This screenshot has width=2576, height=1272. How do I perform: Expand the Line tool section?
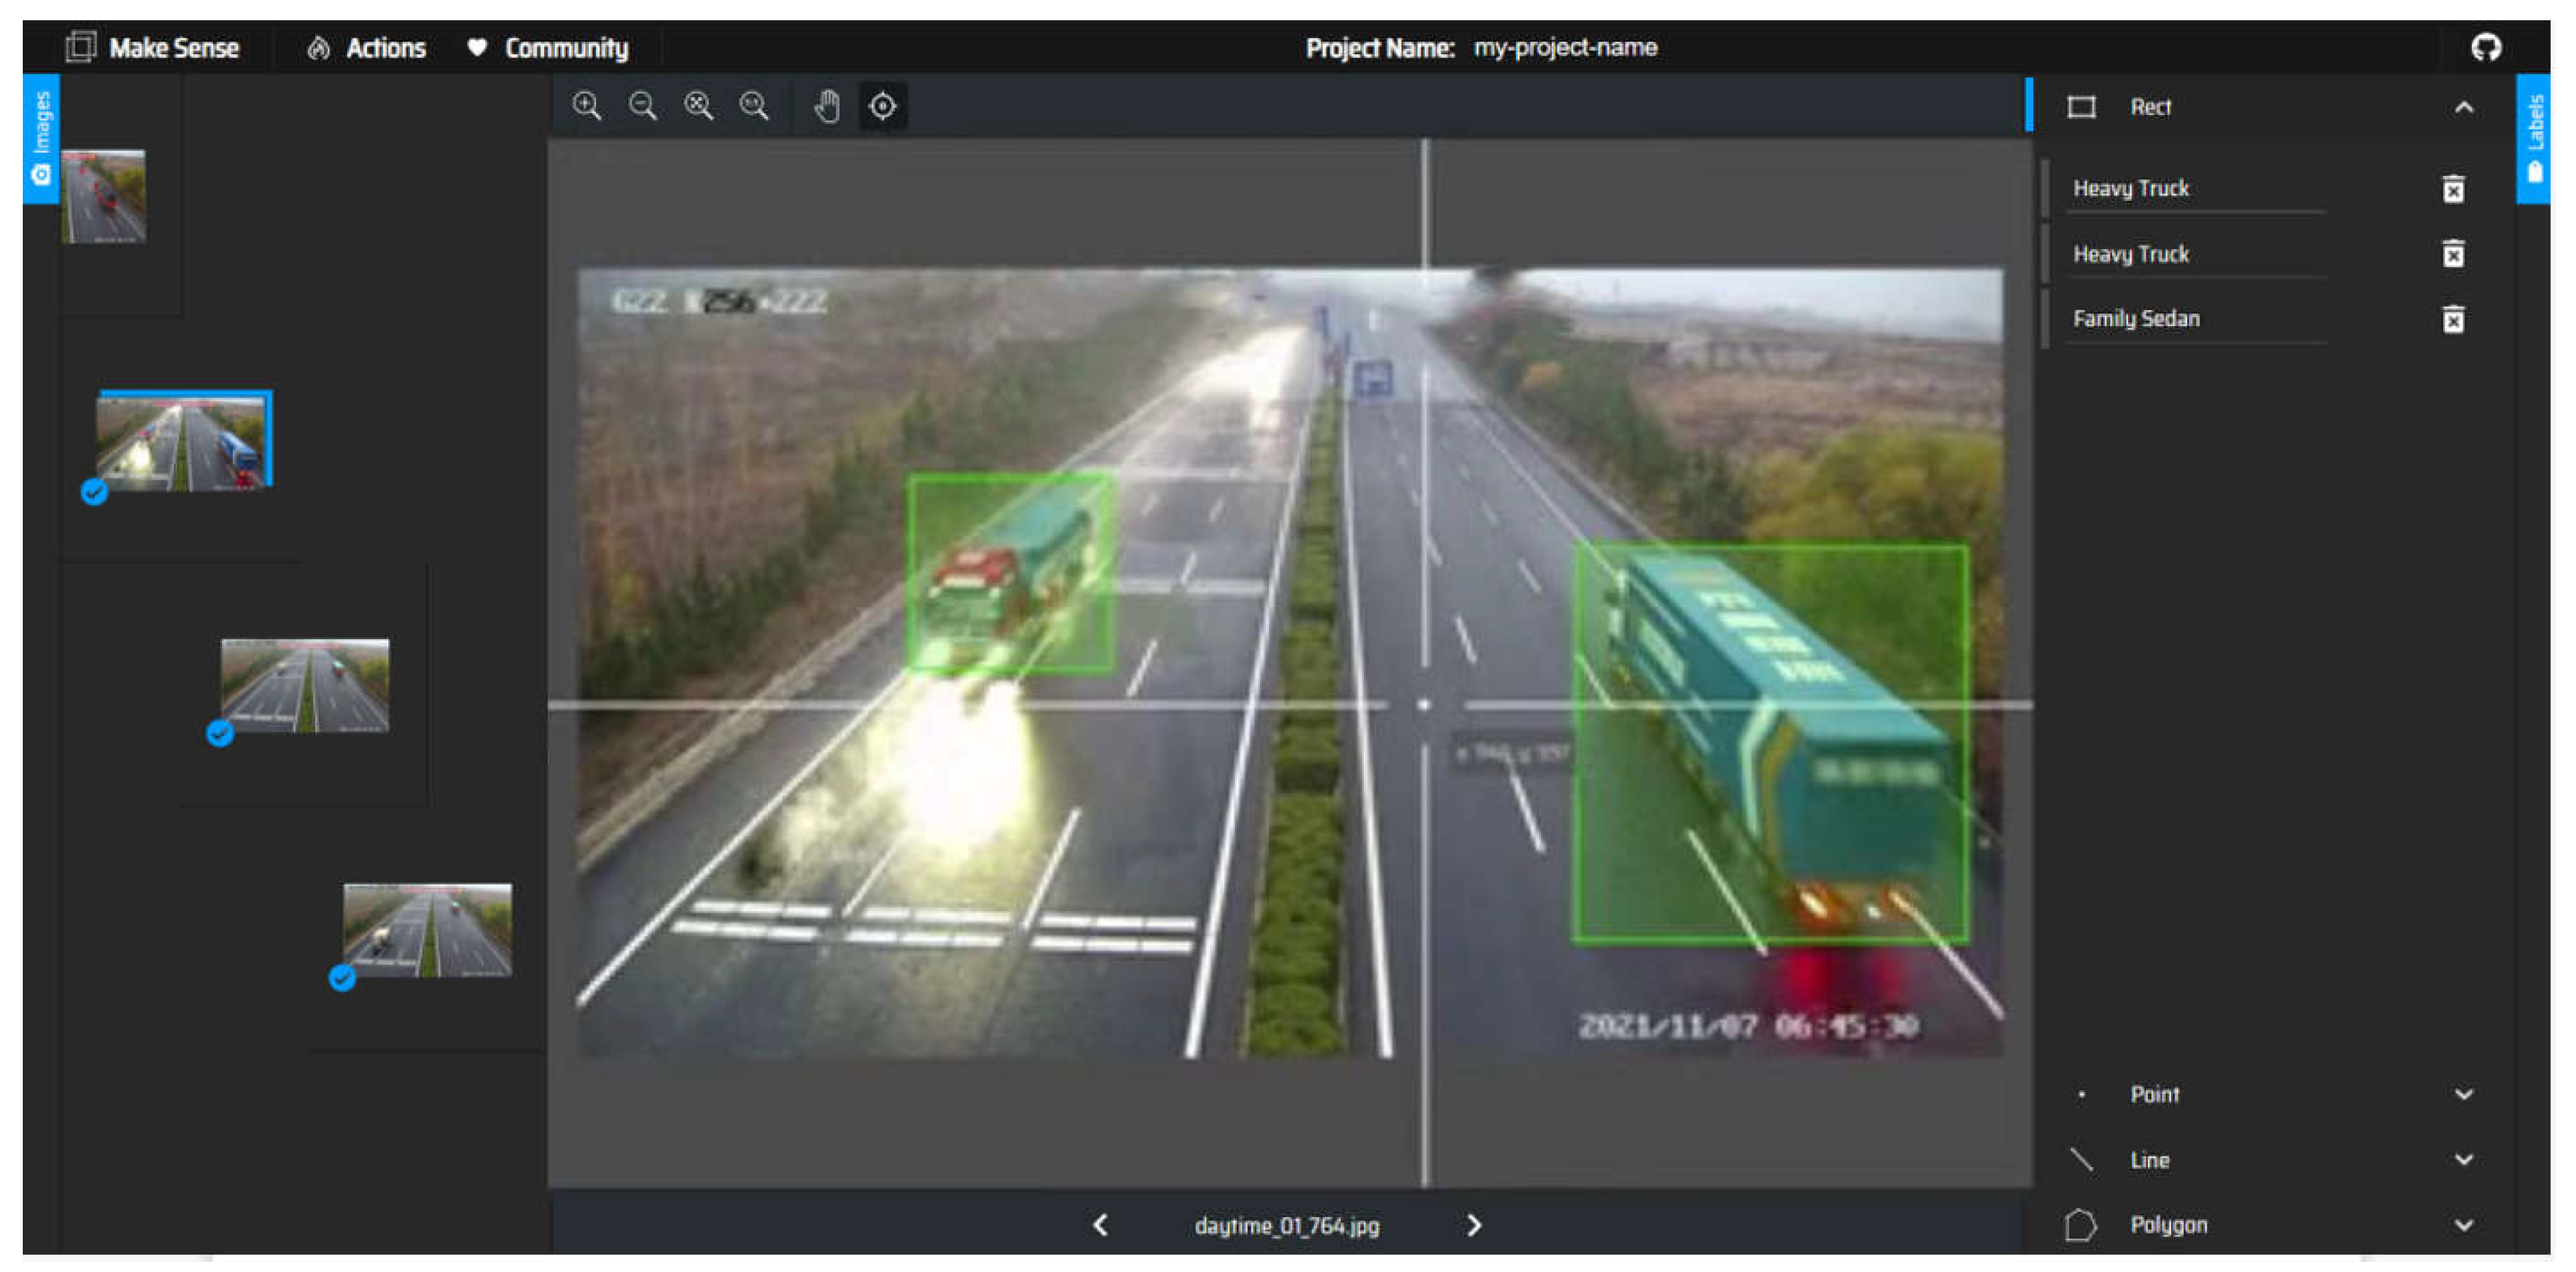(x=2464, y=1160)
